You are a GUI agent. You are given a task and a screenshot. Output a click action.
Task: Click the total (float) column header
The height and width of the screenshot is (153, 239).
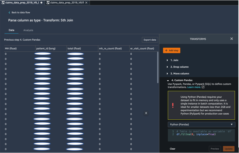(82, 49)
